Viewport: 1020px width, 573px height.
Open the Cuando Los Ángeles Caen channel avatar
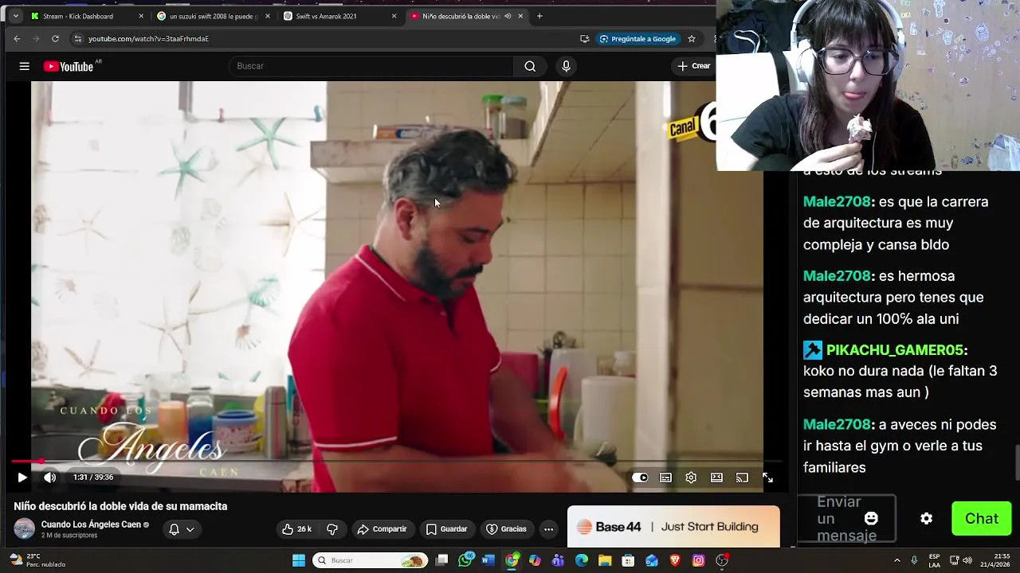click(x=25, y=528)
